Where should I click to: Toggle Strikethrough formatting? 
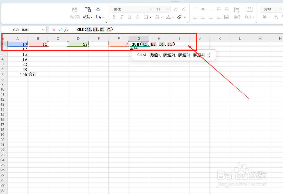pyautogui.click(x=138, y=17)
